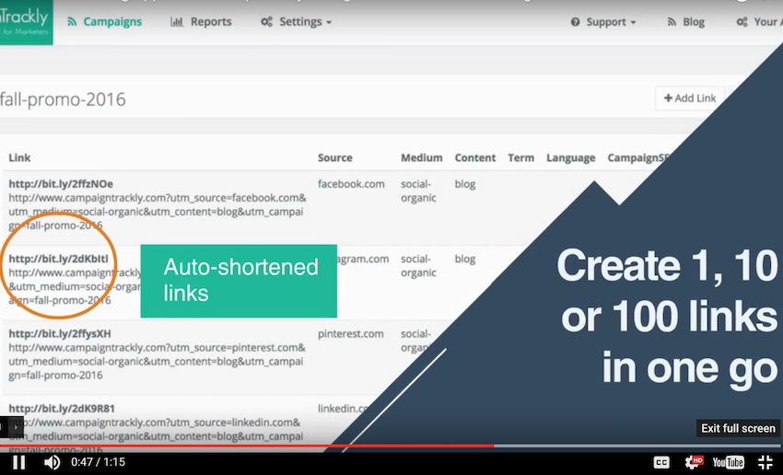Viewport: 783px width, 475px height.
Task: Open short link bit.ly/2dKbItl
Action: [x=58, y=259]
